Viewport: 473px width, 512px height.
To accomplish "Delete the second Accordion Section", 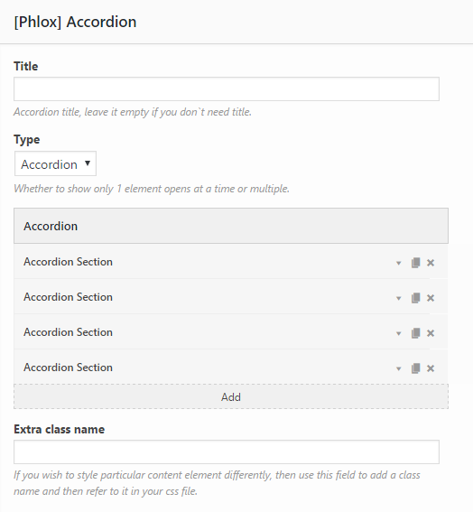I will point(431,298).
